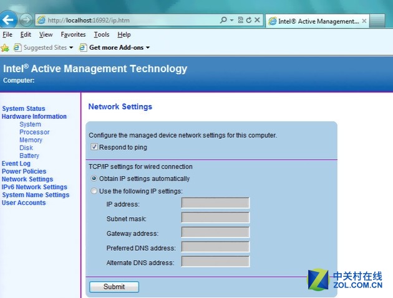Screen dimensions: 393x298
Task: Open the Battery information link
Action: tap(29, 156)
